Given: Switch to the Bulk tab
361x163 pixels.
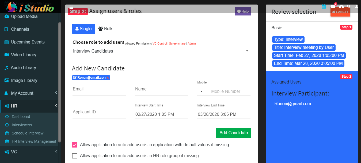Looking at the screenshot, I should pyautogui.click(x=105, y=29).
